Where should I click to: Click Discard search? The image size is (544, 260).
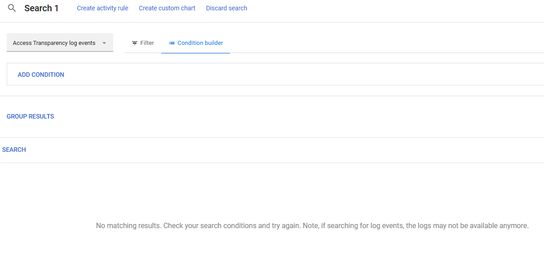(x=226, y=8)
